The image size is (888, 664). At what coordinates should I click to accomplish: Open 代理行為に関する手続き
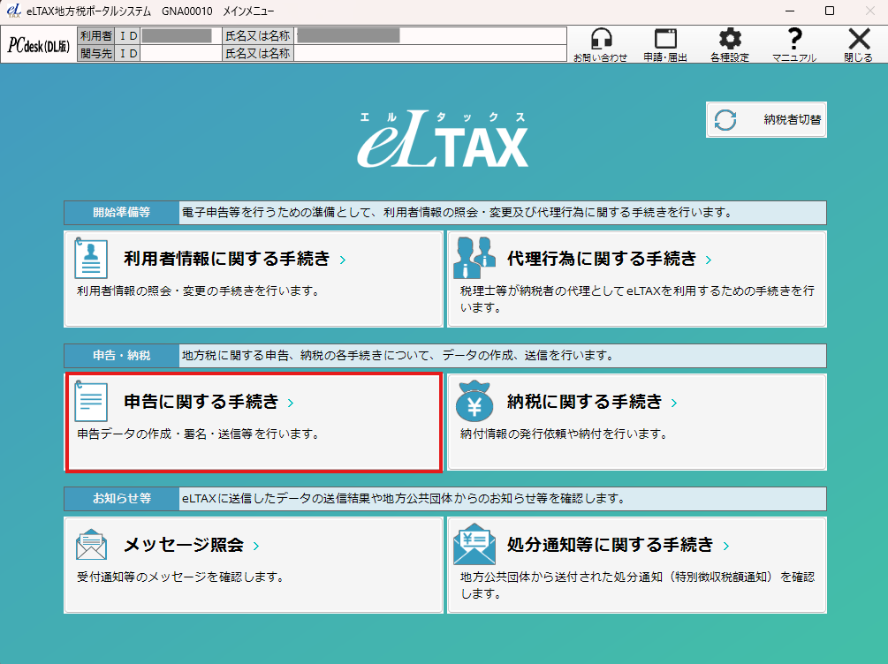602,259
